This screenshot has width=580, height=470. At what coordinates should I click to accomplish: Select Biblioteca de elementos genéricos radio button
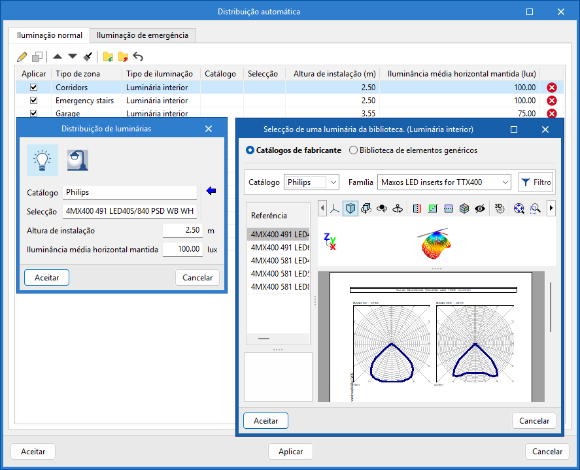(x=353, y=150)
